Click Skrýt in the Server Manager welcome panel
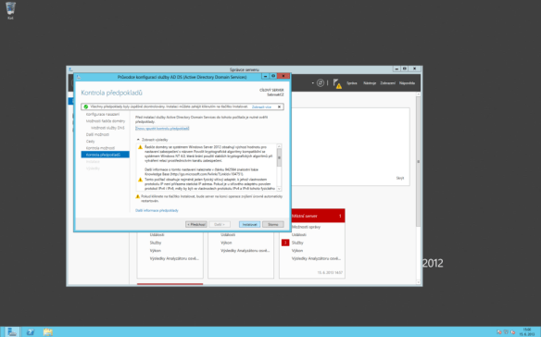 coord(400,179)
